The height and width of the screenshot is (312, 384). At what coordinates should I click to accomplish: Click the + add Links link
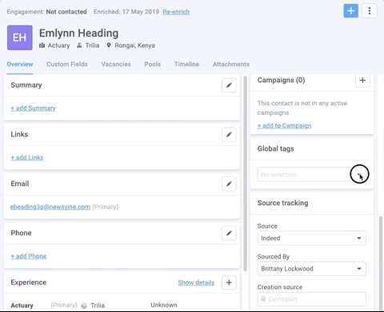(27, 157)
